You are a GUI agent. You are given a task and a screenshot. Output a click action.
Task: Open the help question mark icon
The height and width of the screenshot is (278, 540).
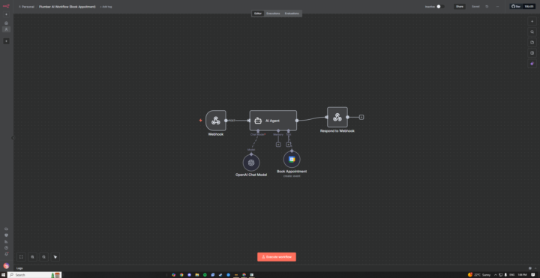[x=6, y=248]
